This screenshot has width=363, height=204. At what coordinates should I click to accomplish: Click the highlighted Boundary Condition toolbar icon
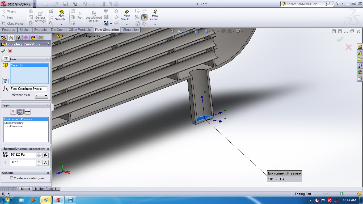click(144, 18)
